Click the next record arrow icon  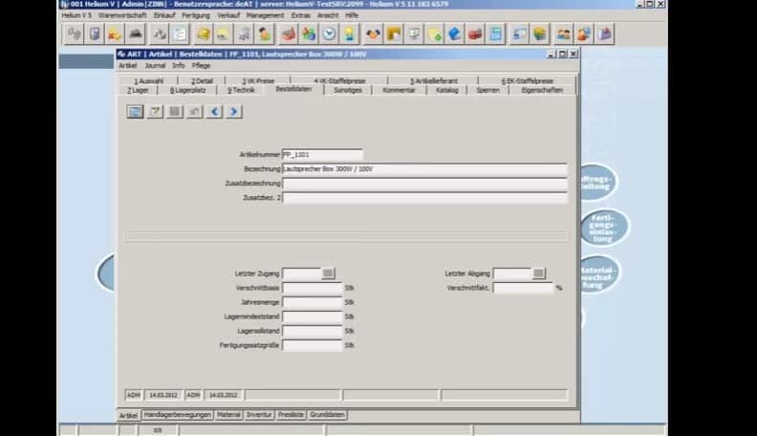tap(233, 112)
